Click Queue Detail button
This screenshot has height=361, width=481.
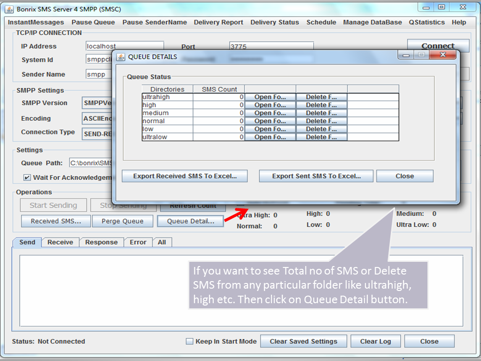pos(191,221)
